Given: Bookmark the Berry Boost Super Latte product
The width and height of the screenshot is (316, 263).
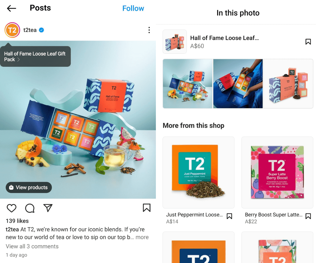Looking at the screenshot, I should tap(308, 216).
